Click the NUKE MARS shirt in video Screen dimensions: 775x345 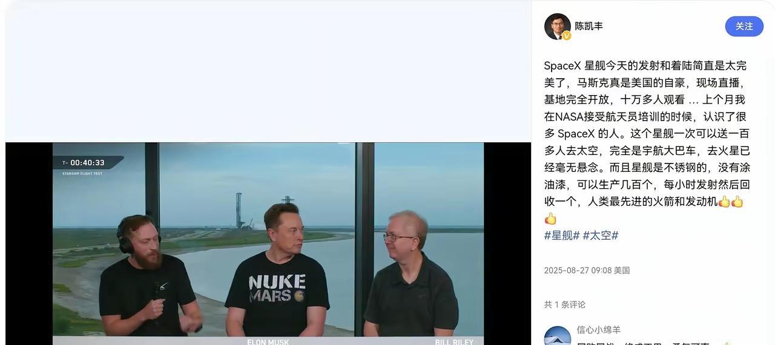click(x=277, y=289)
